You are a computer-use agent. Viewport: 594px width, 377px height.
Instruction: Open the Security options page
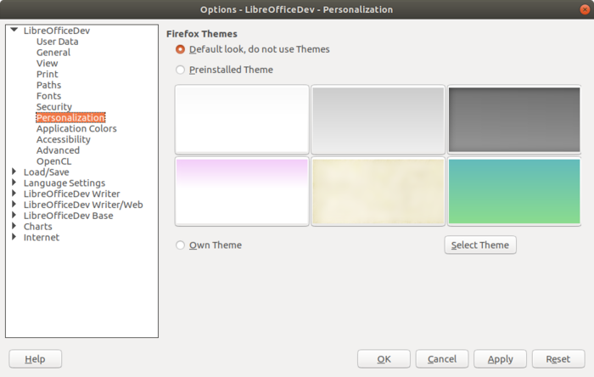[54, 107]
